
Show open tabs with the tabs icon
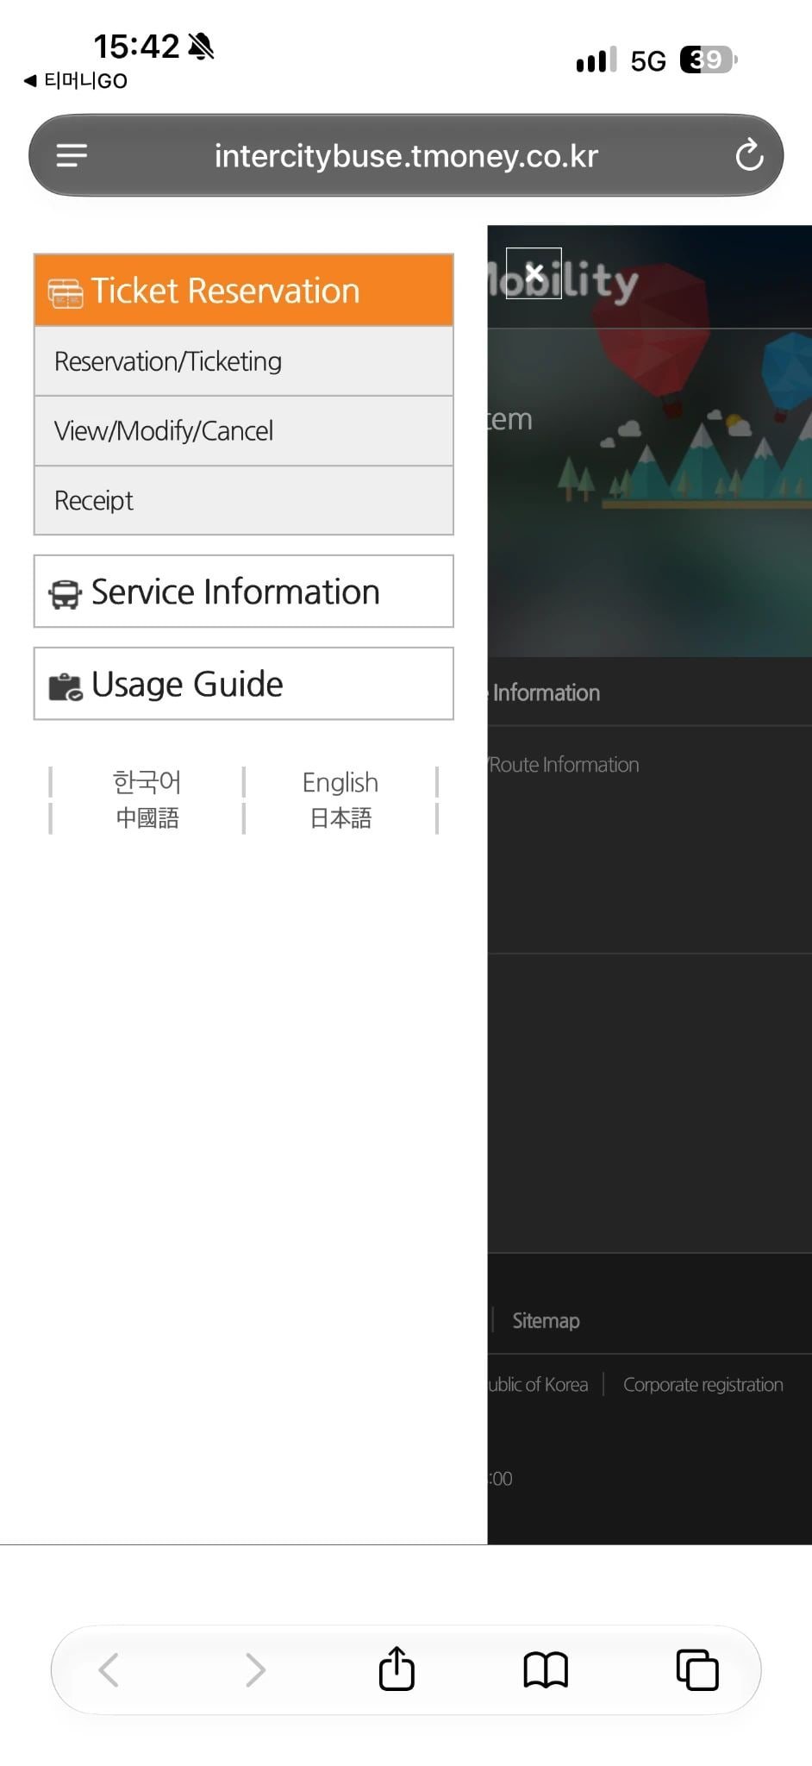[x=697, y=1669]
